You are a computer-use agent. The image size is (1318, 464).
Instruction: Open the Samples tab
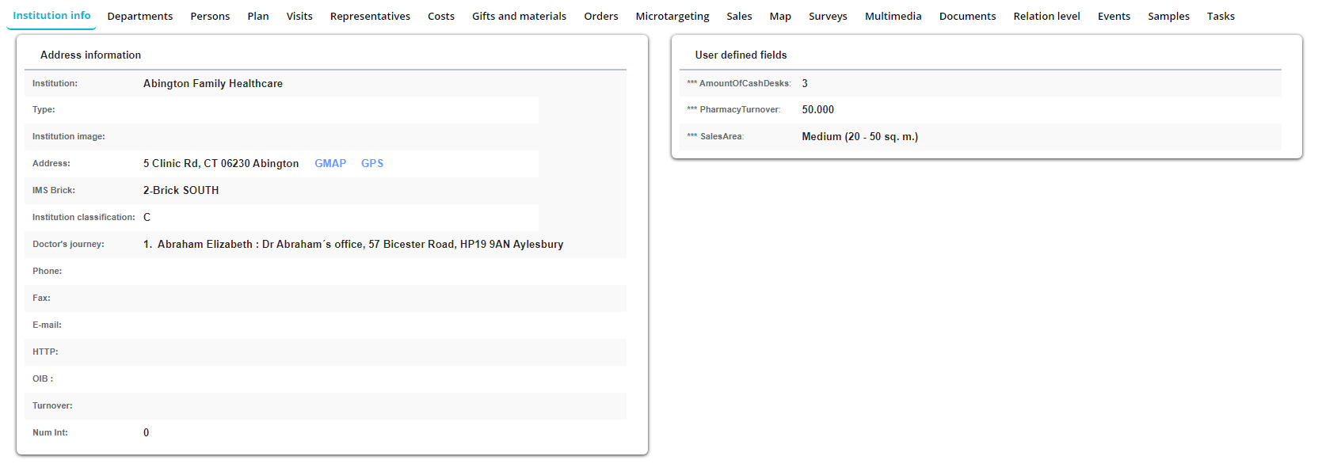point(1168,16)
